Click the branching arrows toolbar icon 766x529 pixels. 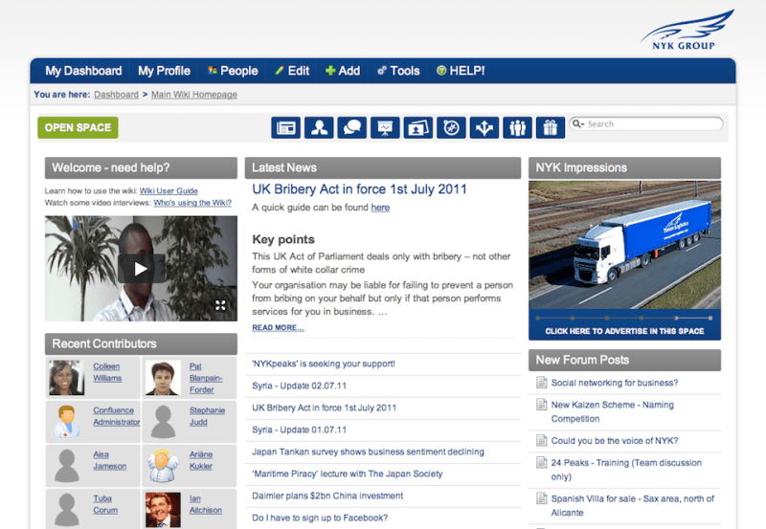(x=484, y=127)
